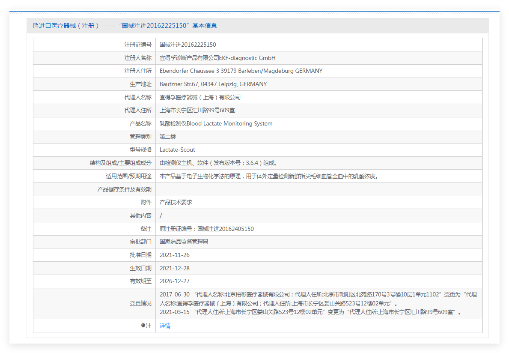Viewport: 509px width, 353px height.
Task: Click the 其他内容 label
Action: pos(140,215)
